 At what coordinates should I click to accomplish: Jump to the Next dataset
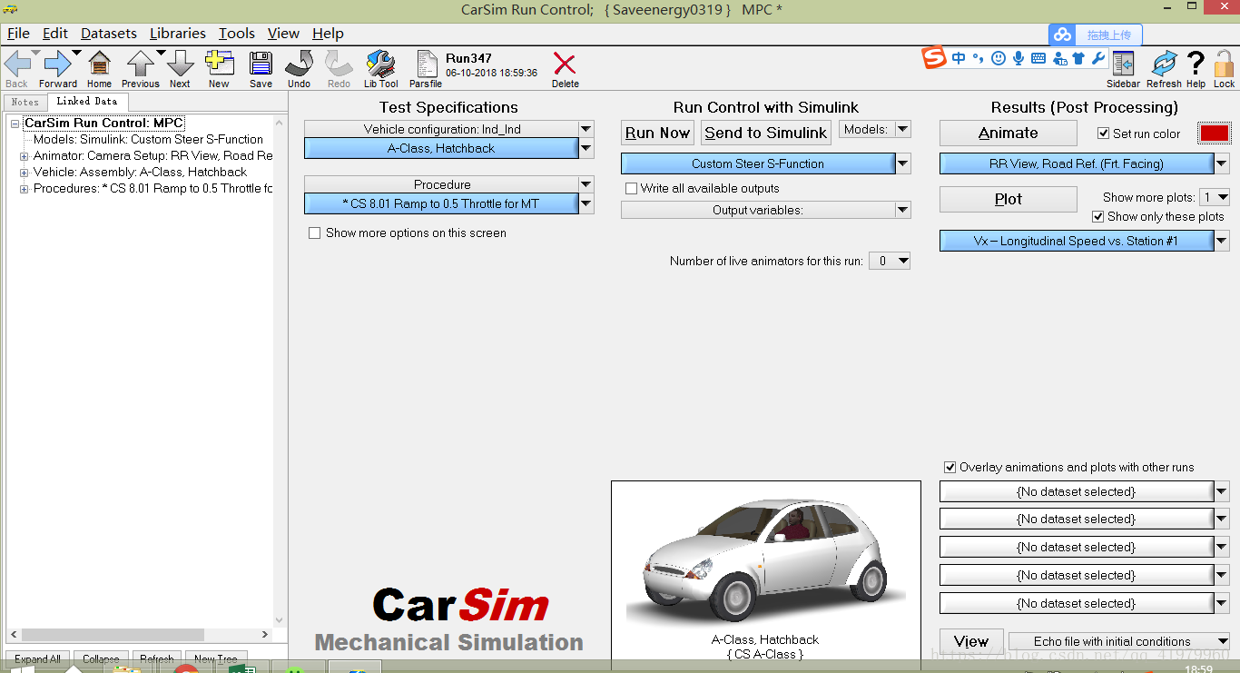click(x=180, y=64)
